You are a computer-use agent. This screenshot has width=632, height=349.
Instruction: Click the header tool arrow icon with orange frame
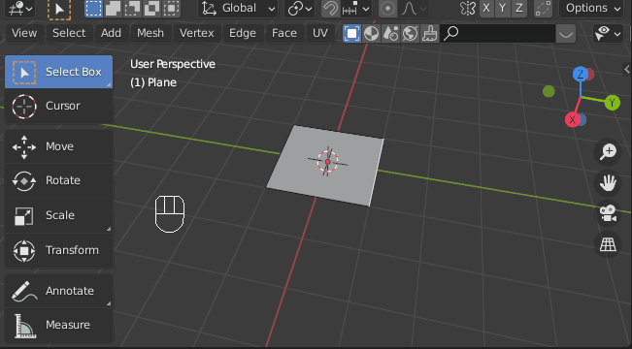59,9
